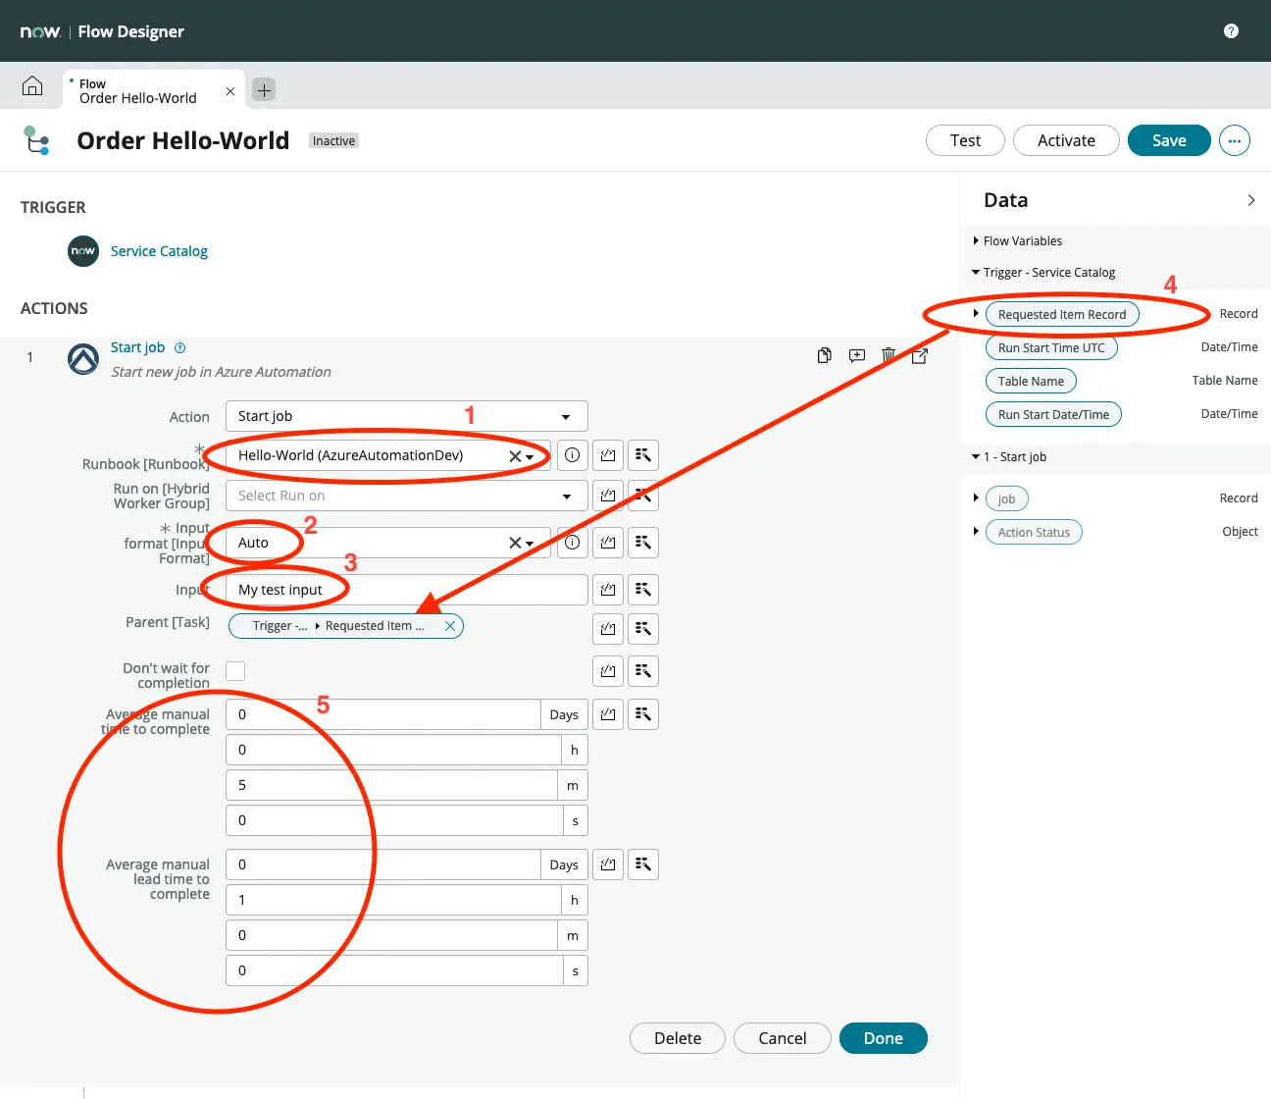Open a new tab with plus button

(264, 90)
